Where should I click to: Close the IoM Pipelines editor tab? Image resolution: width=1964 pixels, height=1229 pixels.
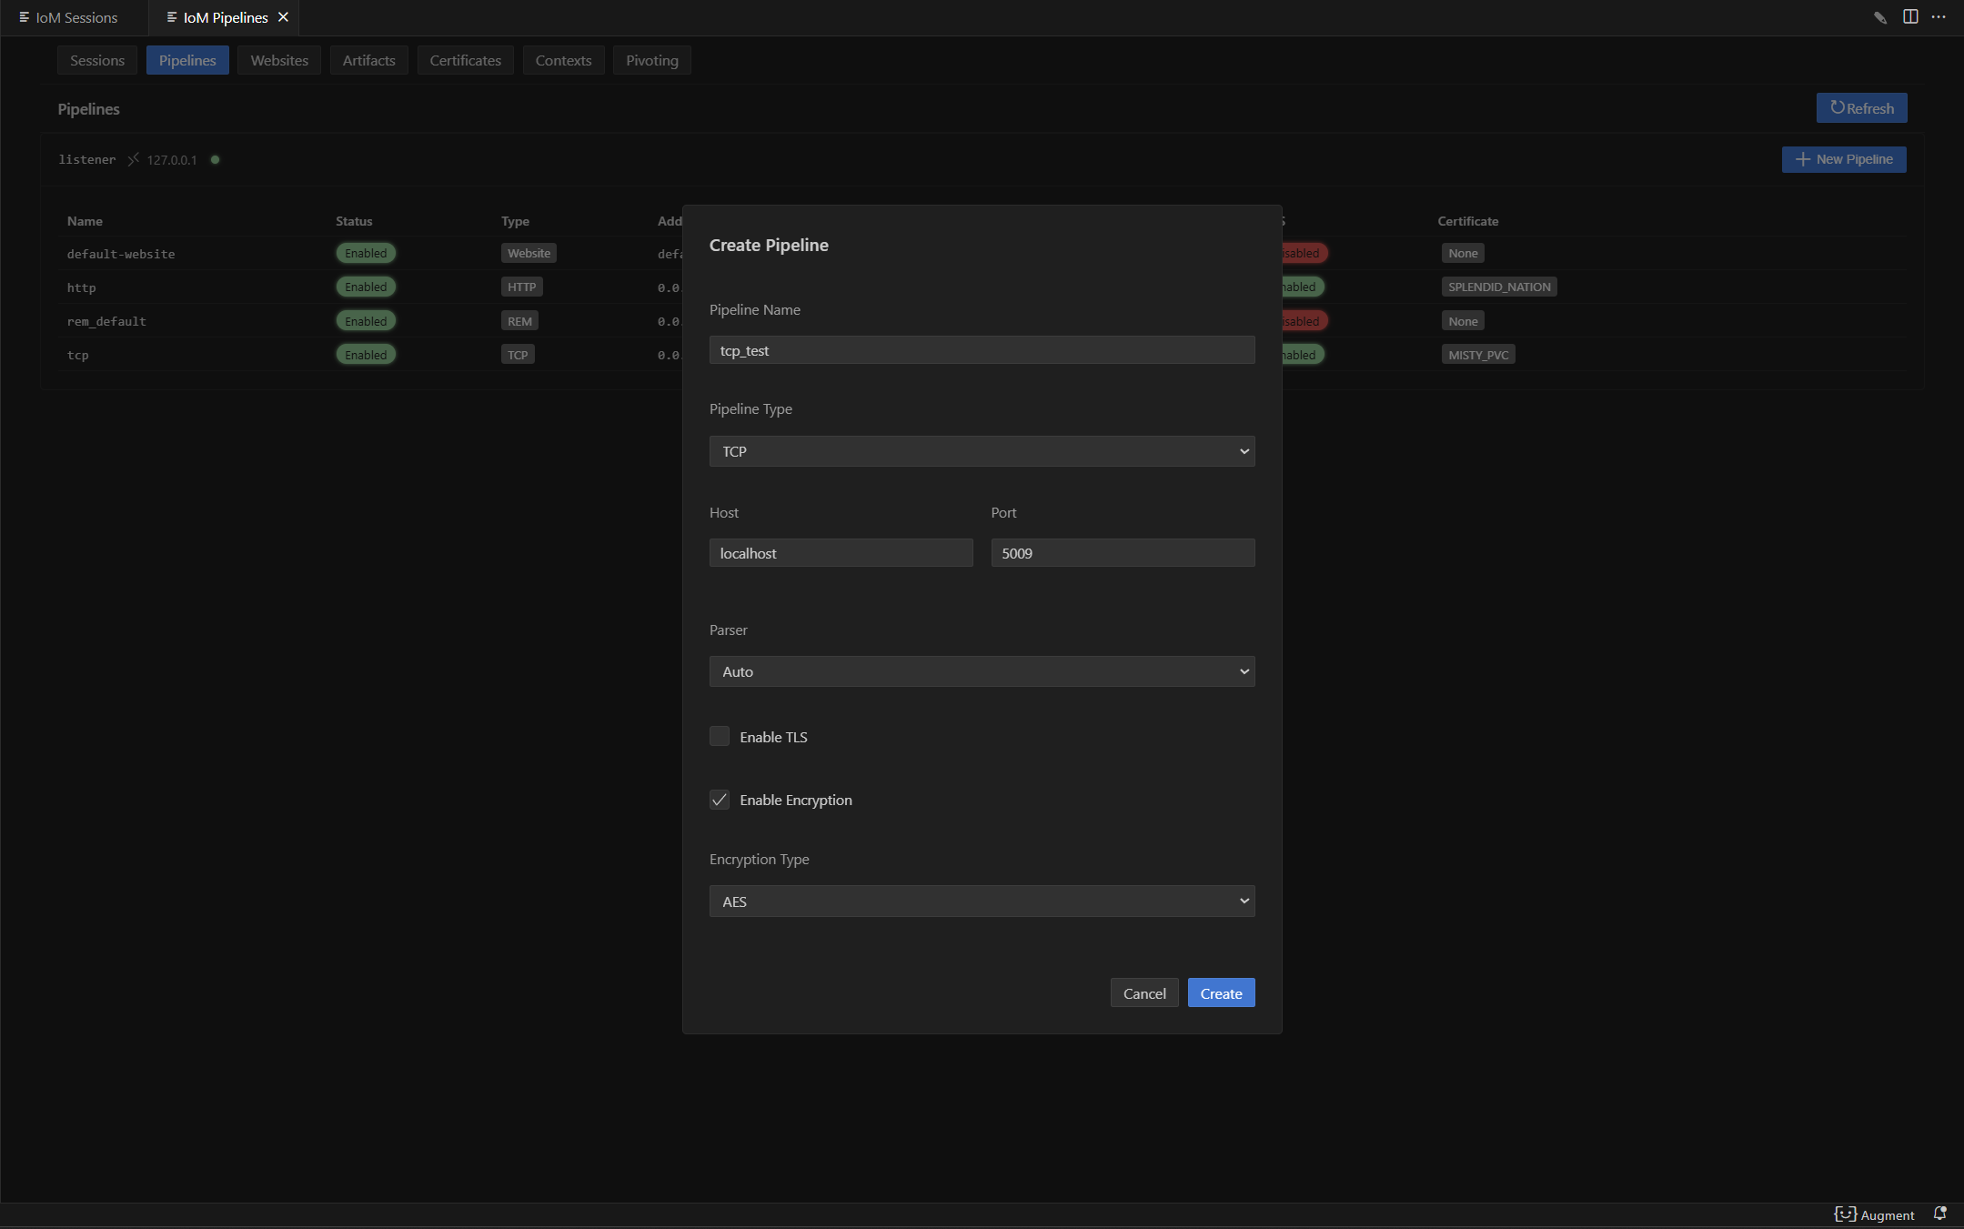coord(283,17)
